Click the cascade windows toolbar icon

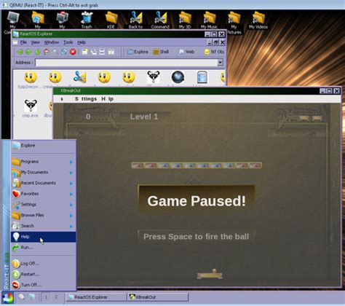(x=93, y=52)
